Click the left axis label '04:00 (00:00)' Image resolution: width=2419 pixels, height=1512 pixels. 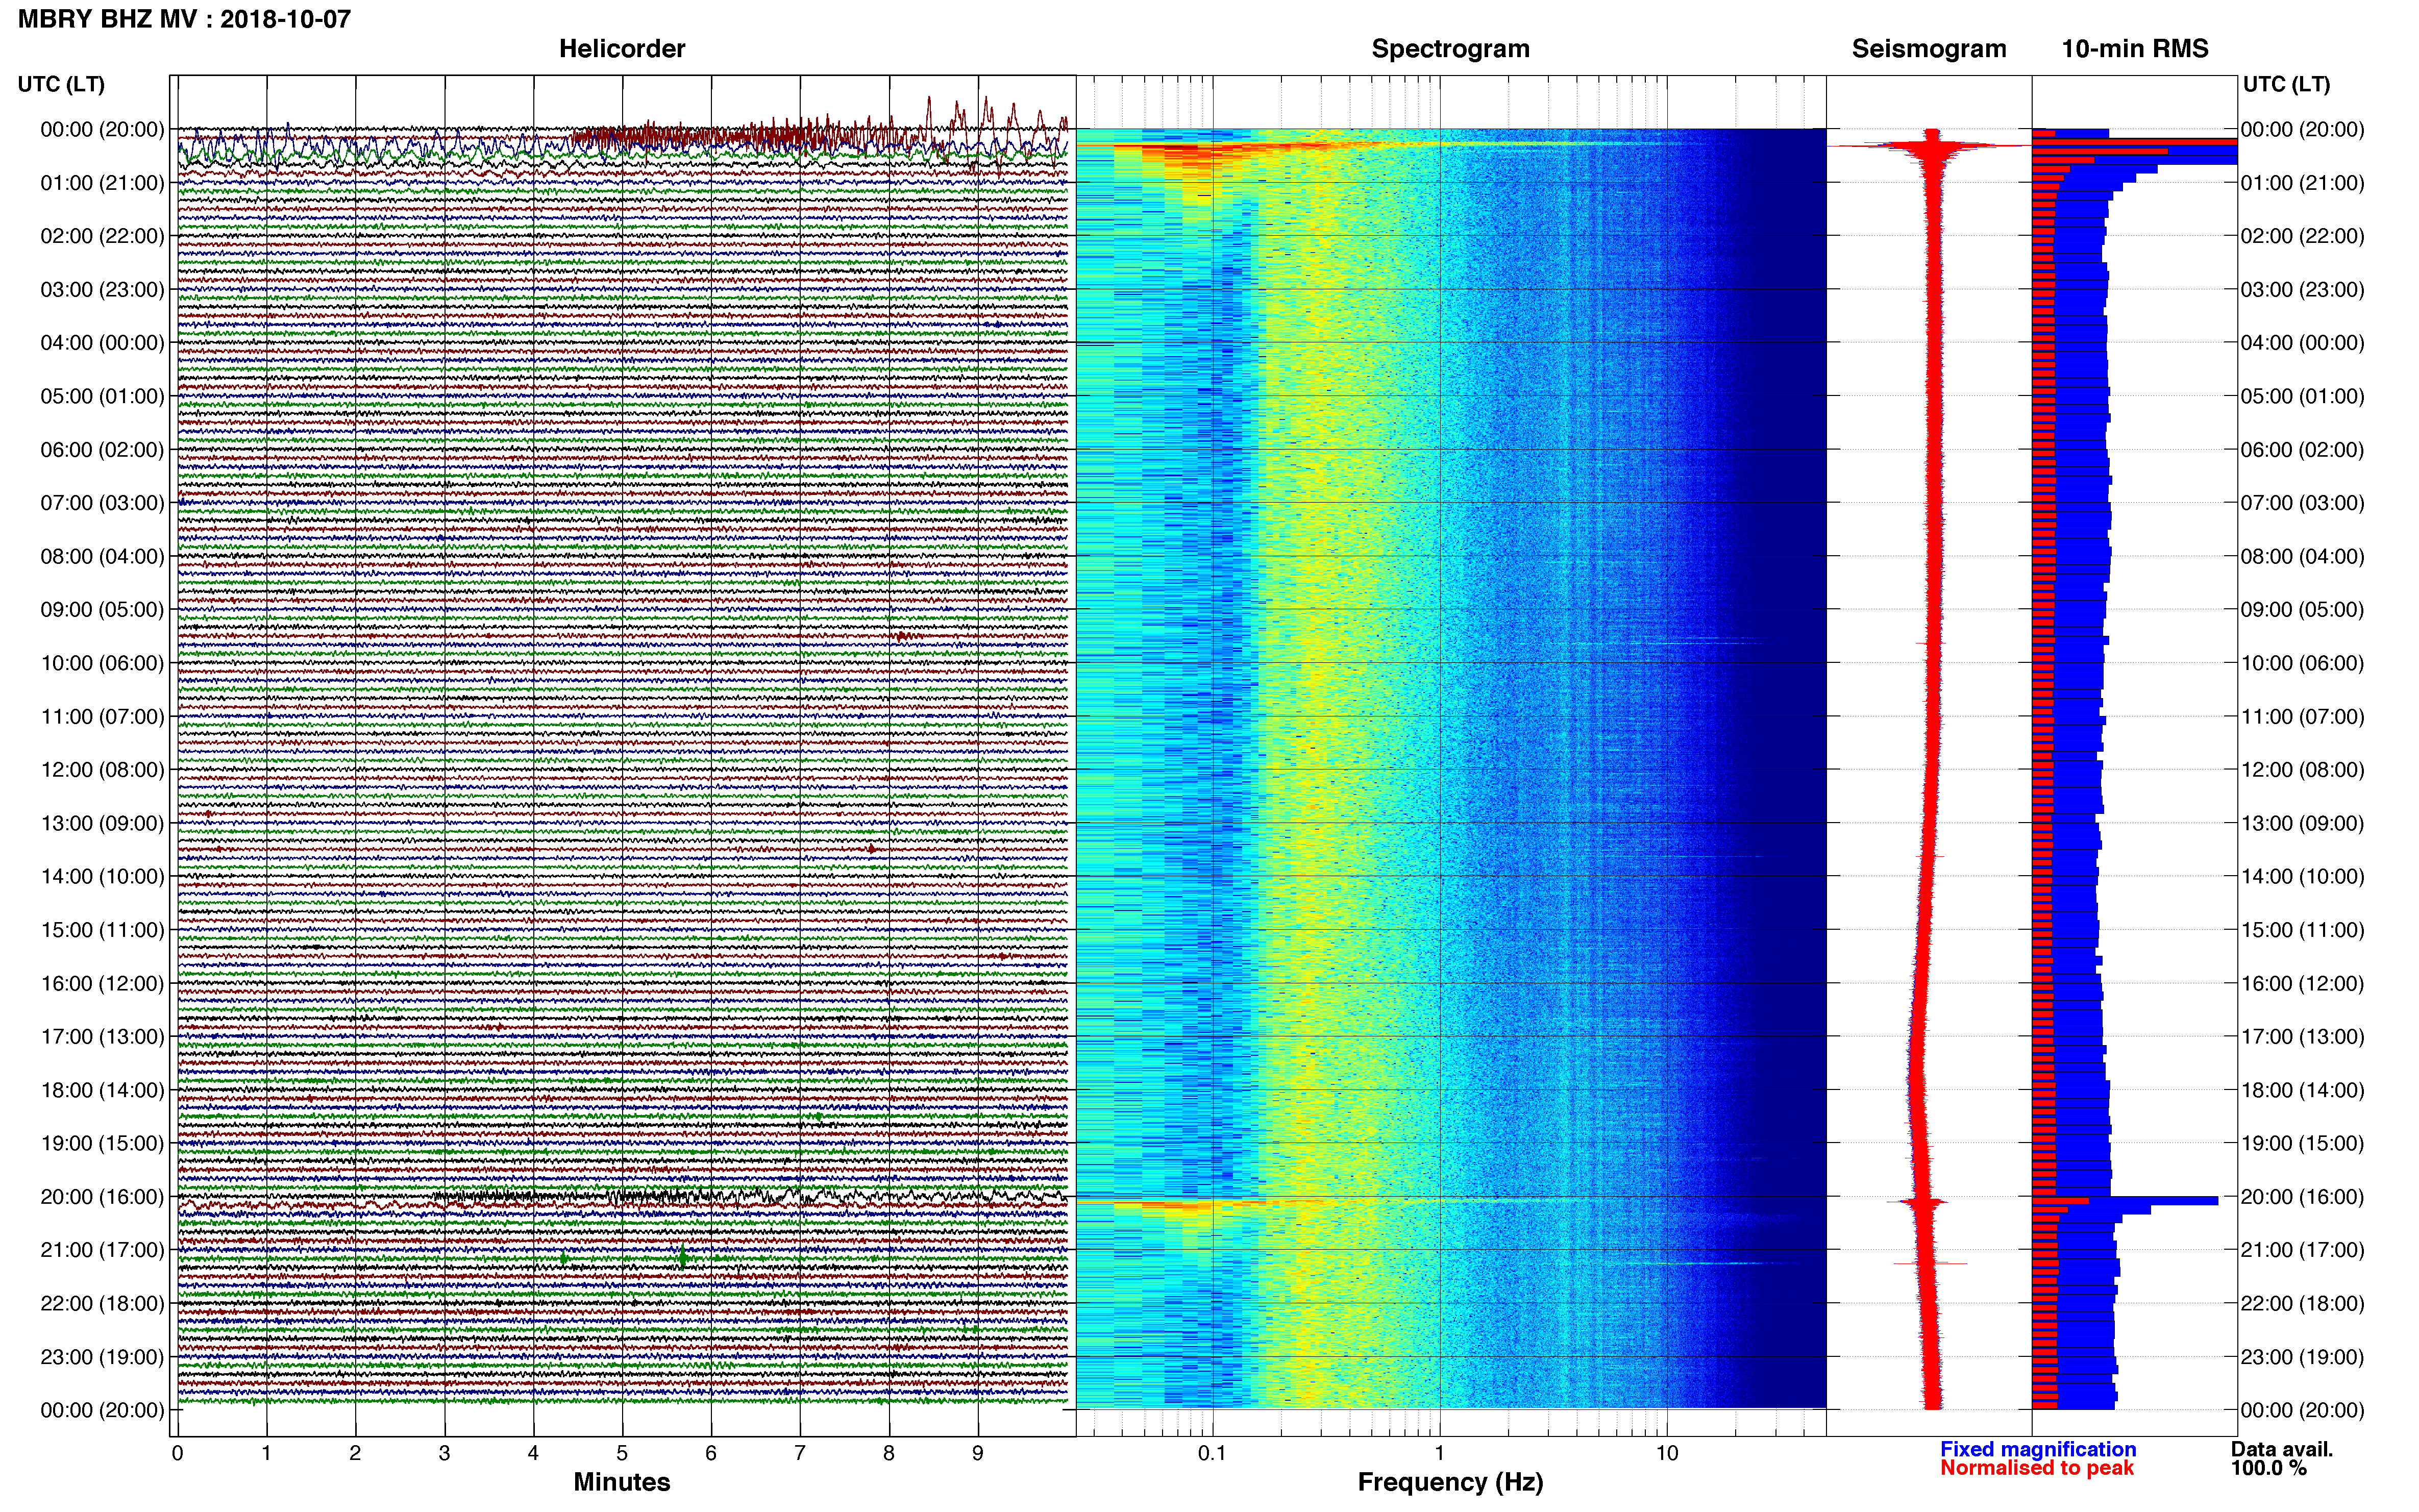click(102, 343)
